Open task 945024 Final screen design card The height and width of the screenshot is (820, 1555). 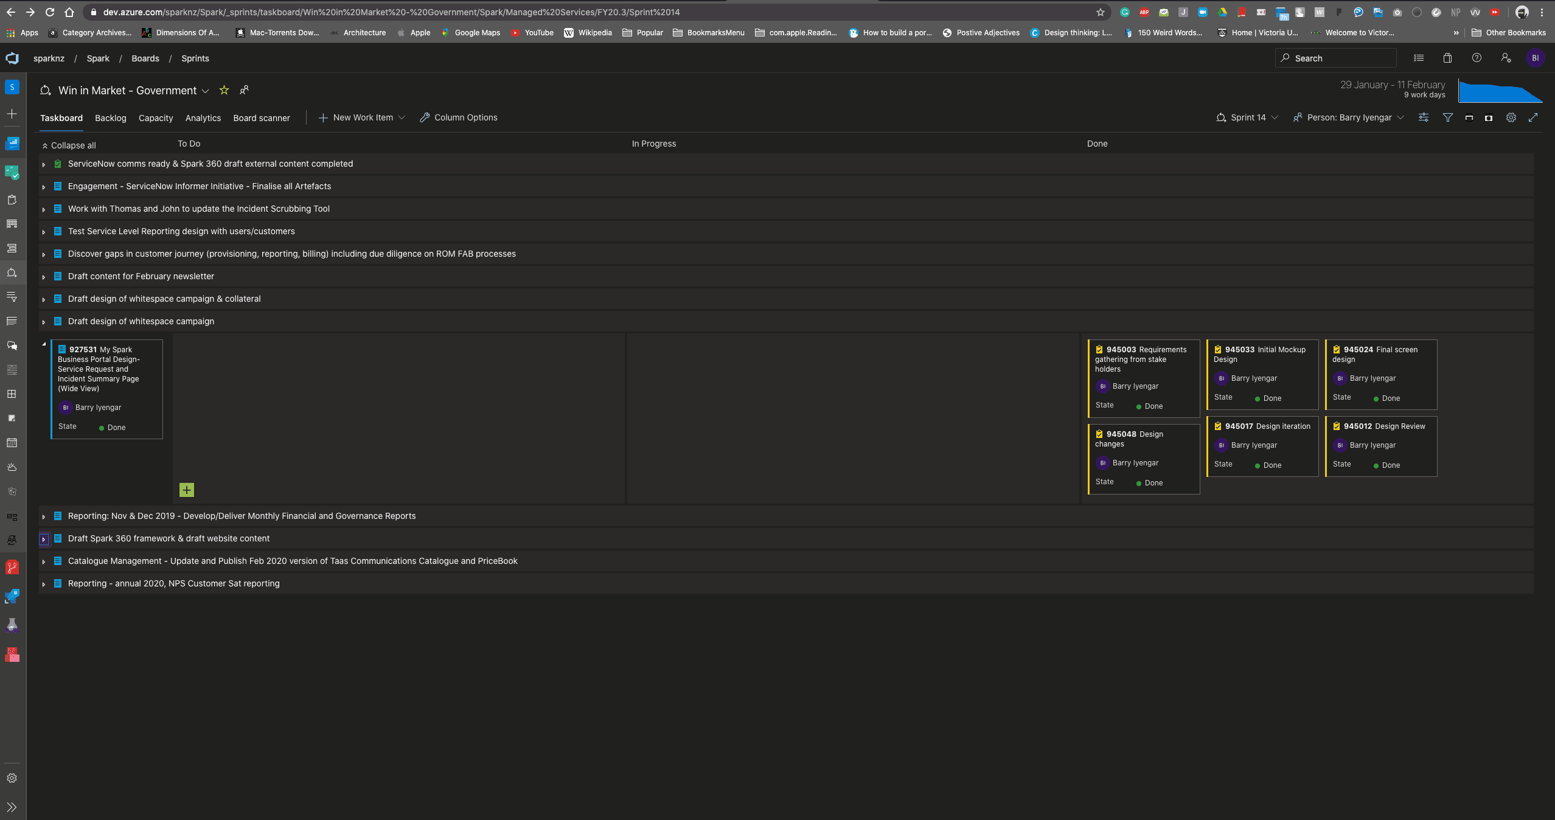pyautogui.click(x=1381, y=374)
